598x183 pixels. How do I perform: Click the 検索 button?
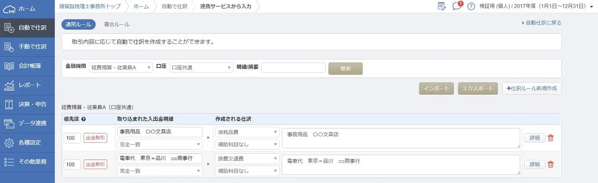point(346,69)
